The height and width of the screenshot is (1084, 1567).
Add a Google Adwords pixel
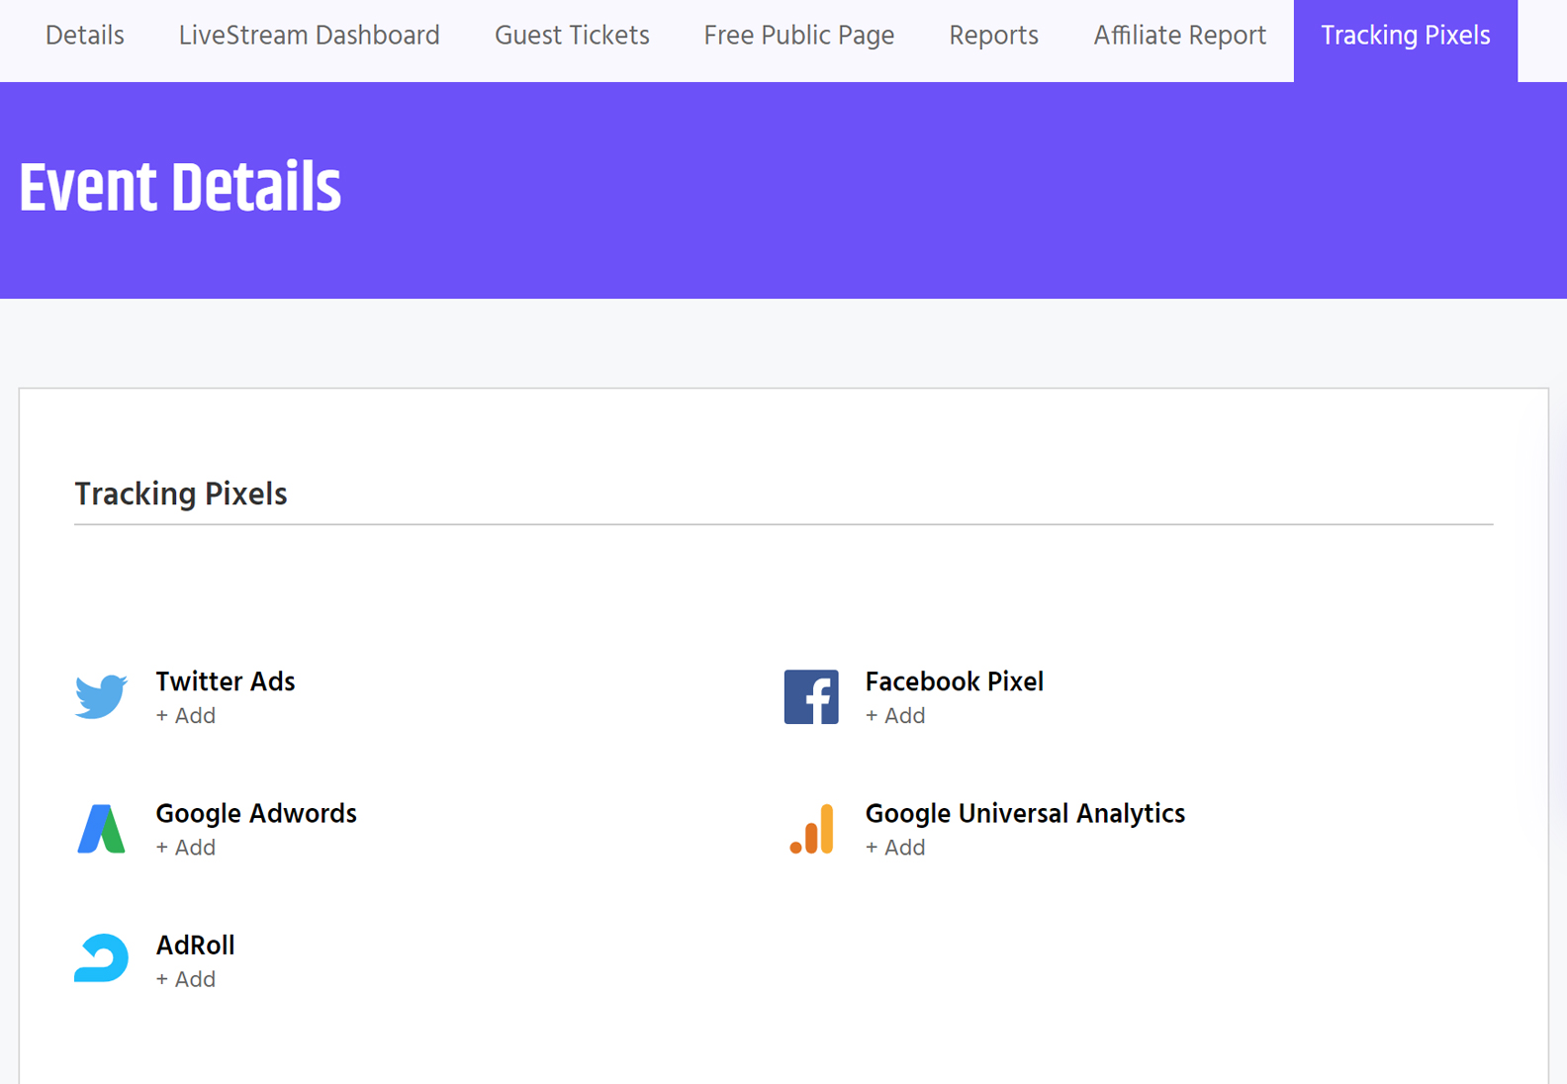186,848
